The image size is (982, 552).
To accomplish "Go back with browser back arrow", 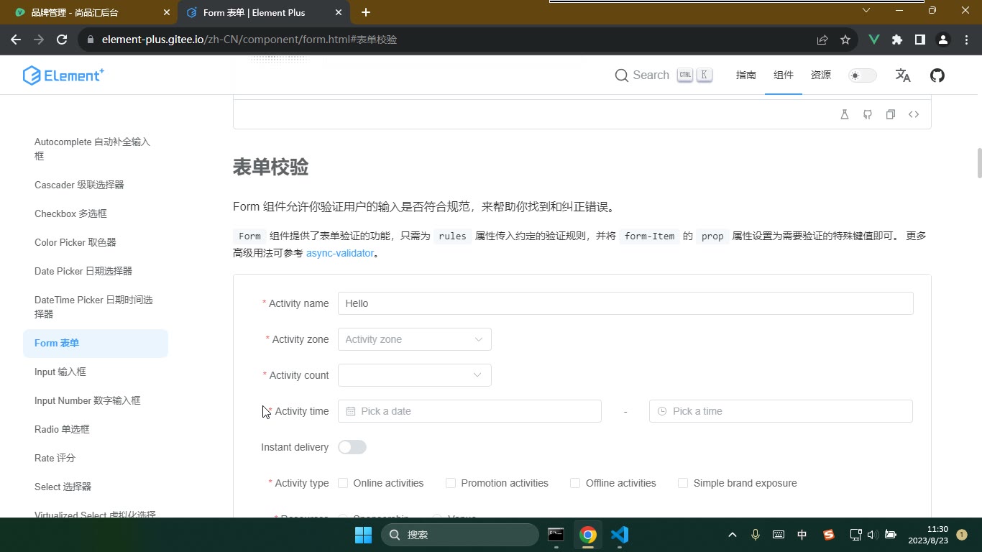I will [x=16, y=40].
